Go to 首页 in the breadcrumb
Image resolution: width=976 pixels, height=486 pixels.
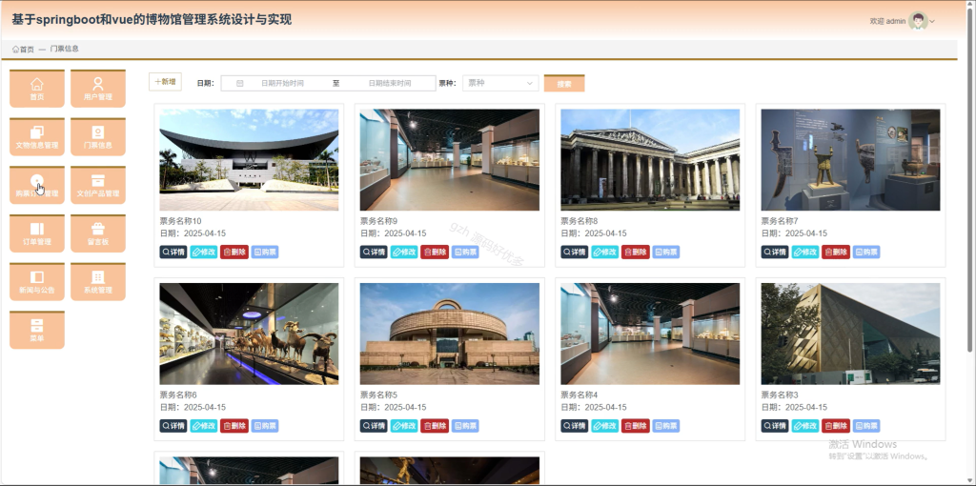tap(23, 50)
